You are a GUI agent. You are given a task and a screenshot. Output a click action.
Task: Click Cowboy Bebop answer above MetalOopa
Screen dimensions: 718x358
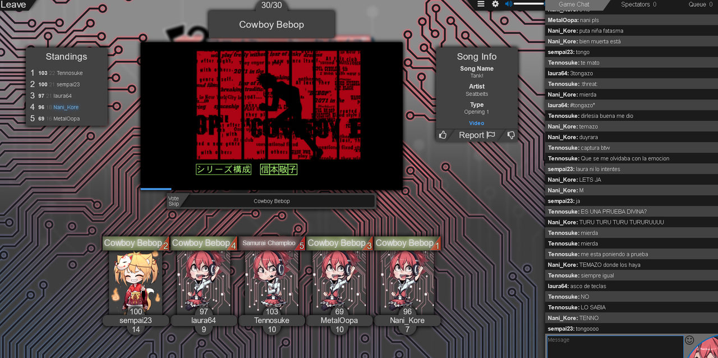[337, 243]
